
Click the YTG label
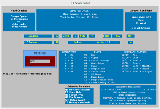(83, 36)
